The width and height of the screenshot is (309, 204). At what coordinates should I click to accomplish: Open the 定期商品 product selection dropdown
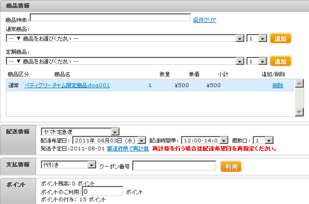pyautogui.click(x=125, y=61)
